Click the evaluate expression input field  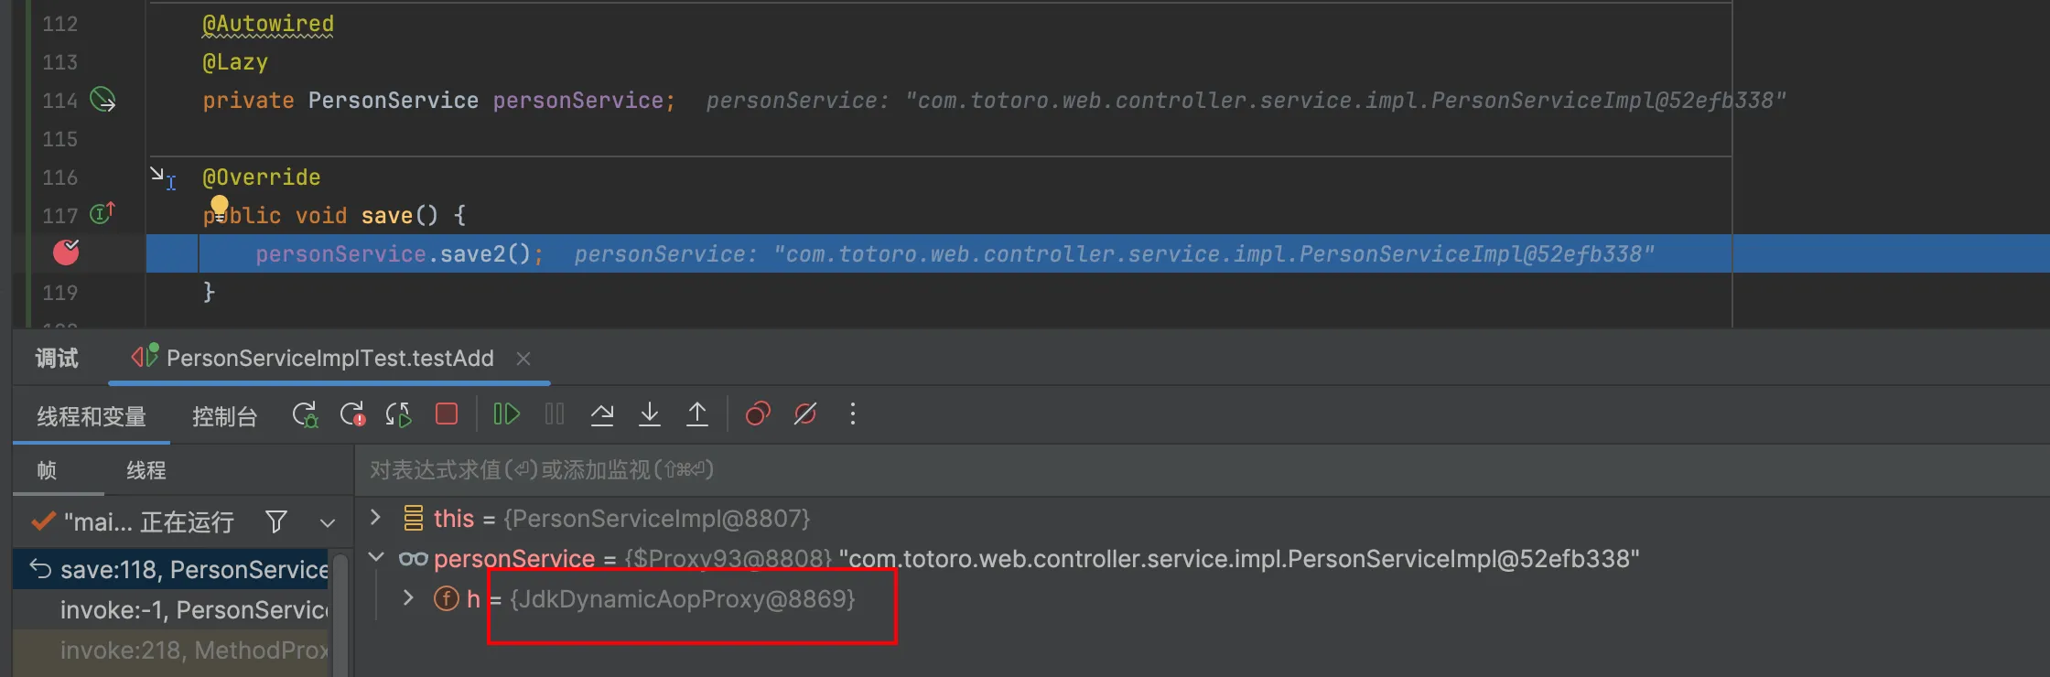click(1201, 470)
